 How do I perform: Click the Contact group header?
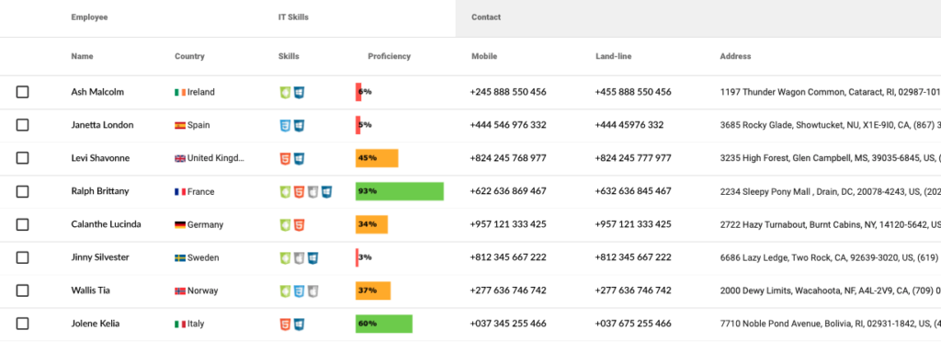[x=486, y=17]
